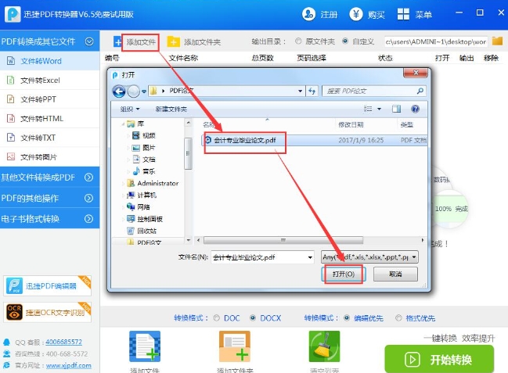The width and height of the screenshot is (508, 373).
Task: Open the QQ 客服 4006685572 link
Action: 64,342
